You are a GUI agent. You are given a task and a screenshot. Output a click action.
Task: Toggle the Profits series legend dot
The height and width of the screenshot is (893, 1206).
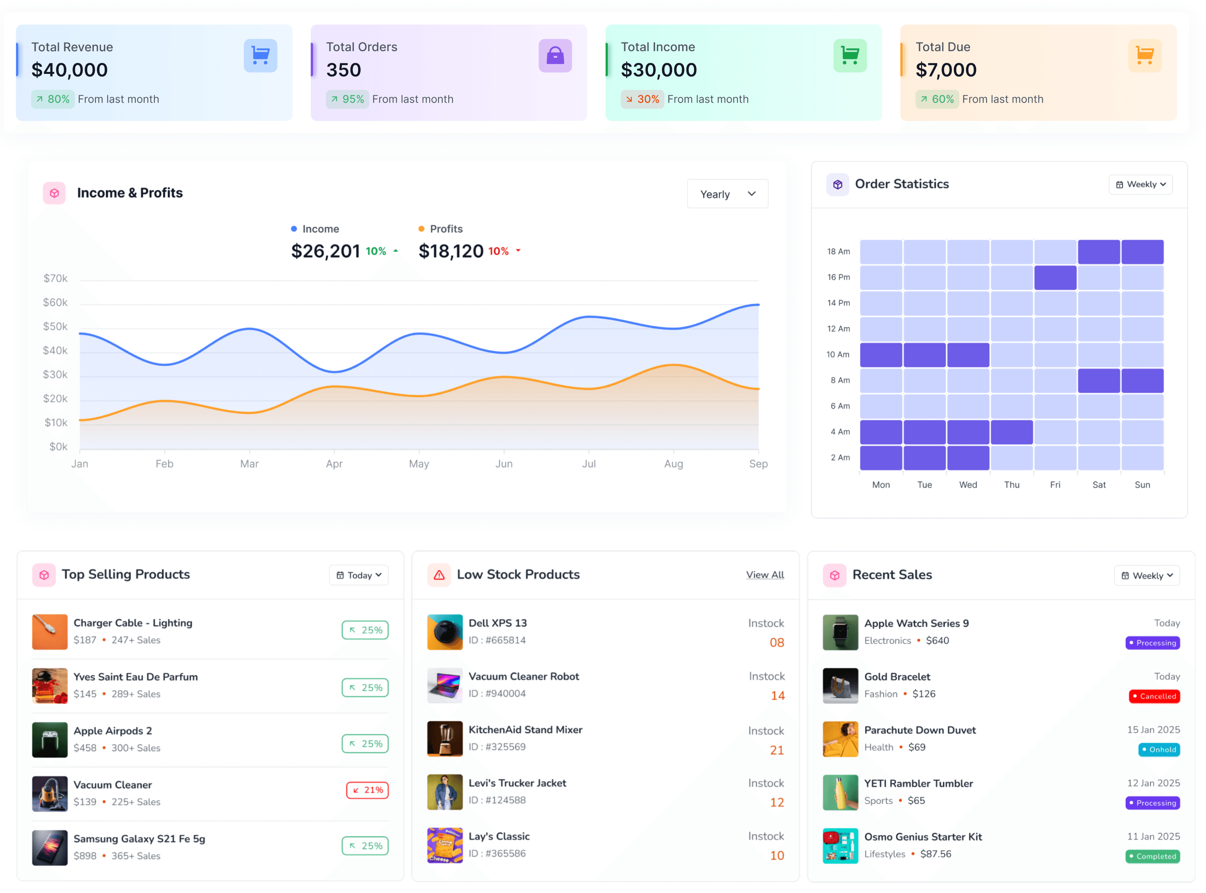pos(421,229)
